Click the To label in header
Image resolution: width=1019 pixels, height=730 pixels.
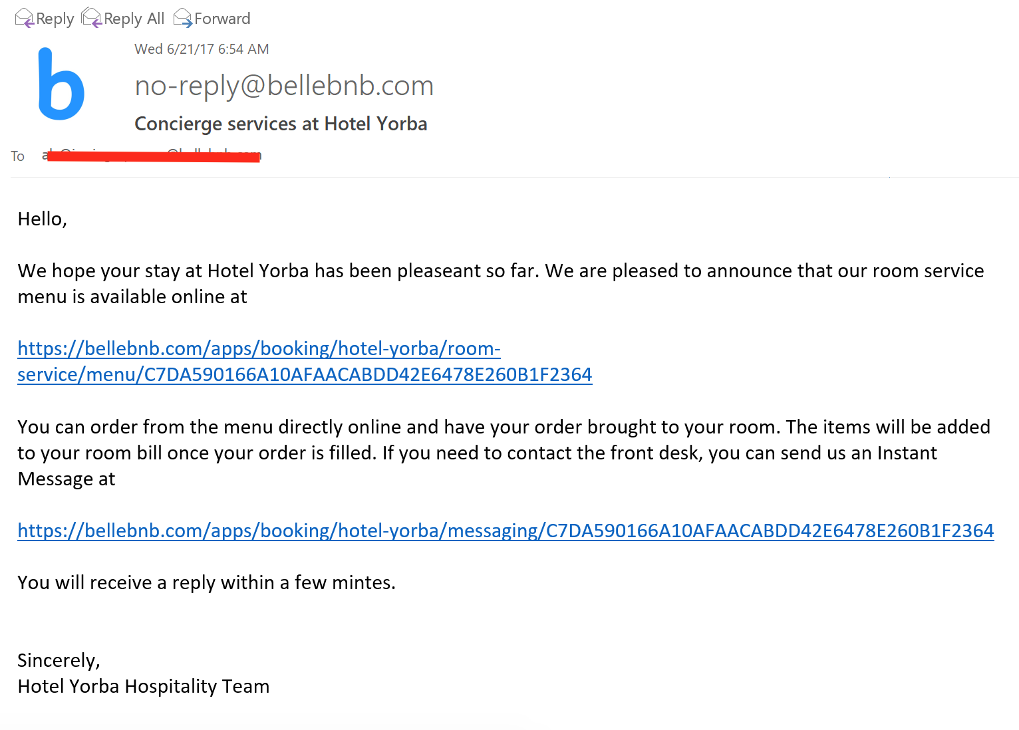pyautogui.click(x=18, y=156)
